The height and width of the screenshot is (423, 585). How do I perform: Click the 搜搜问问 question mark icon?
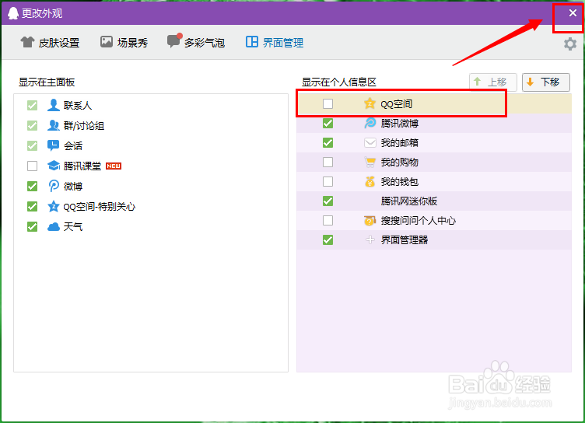[370, 221]
